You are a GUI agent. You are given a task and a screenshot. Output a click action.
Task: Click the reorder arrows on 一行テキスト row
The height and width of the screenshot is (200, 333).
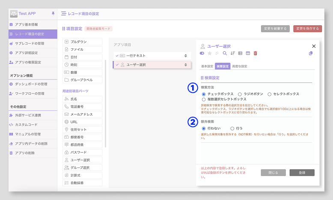(x=186, y=56)
